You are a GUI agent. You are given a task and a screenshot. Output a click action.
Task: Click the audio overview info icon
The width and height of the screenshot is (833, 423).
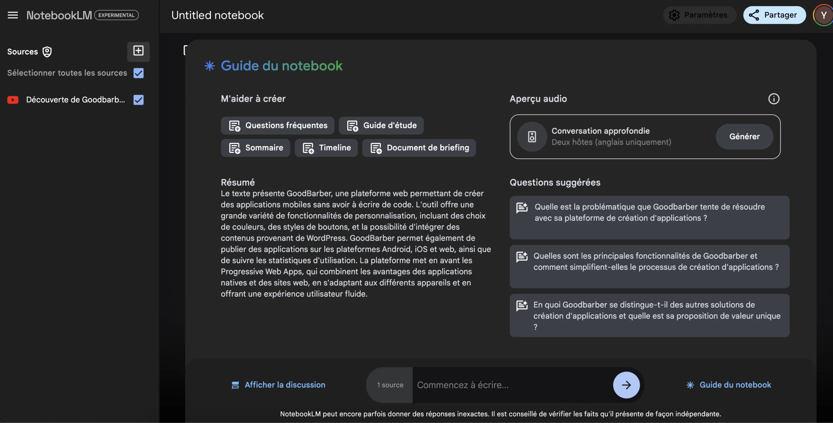pyautogui.click(x=774, y=99)
